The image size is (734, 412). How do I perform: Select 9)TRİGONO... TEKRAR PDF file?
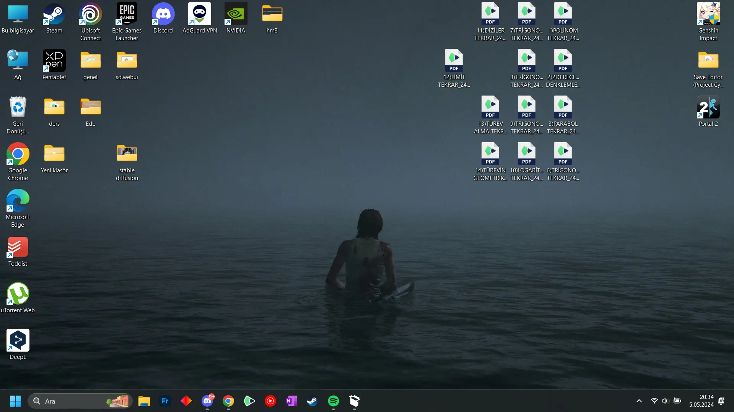pyautogui.click(x=527, y=115)
